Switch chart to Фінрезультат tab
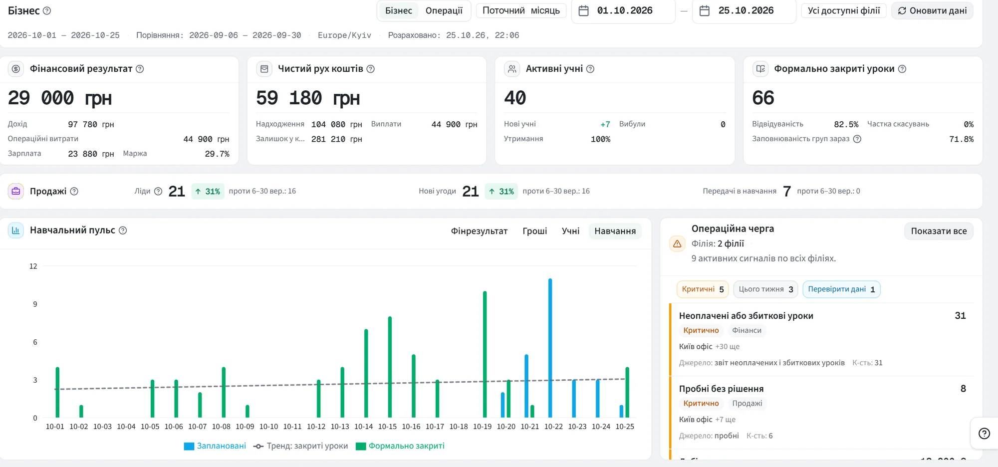Image resolution: width=998 pixels, height=467 pixels. (479, 231)
